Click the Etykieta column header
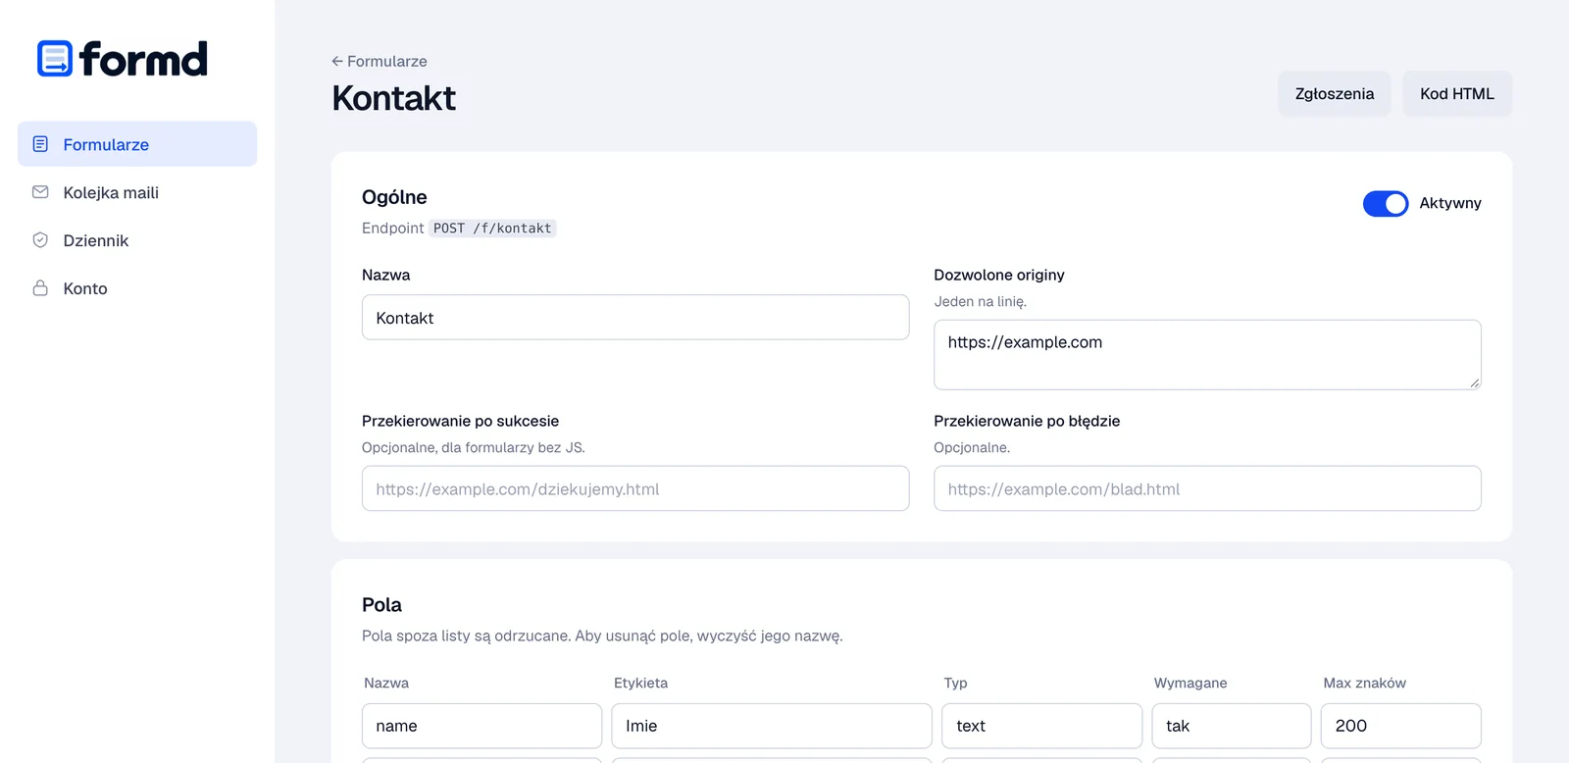Image resolution: width=1569 pixels, height=763 pixels. [640, 683]
